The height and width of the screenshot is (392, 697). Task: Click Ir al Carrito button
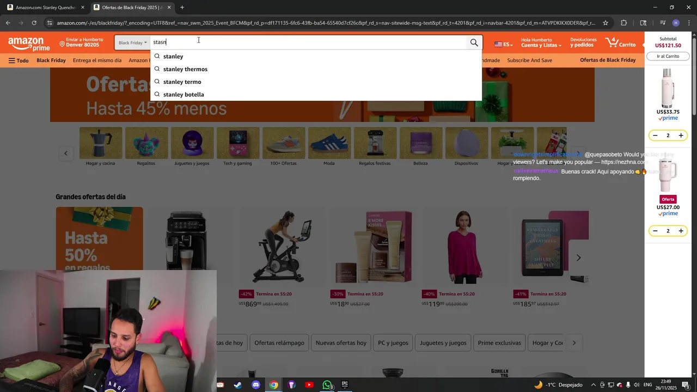tap(668, 56)
